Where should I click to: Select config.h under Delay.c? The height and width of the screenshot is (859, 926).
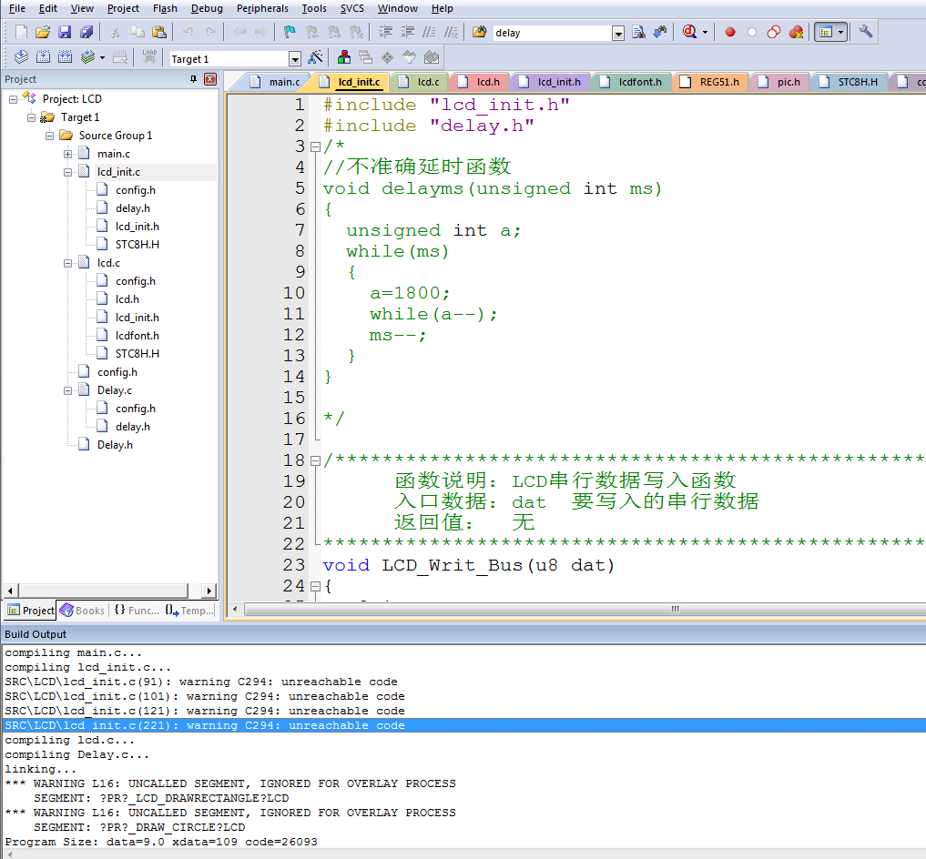(x=136, y=409)
